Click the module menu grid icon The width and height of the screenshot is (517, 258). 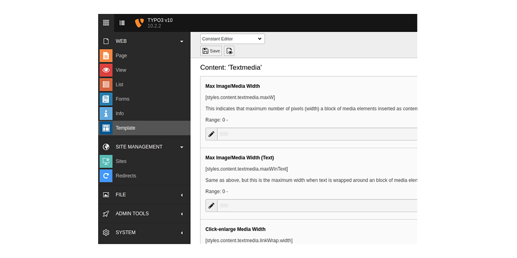(x=106, y=23)
